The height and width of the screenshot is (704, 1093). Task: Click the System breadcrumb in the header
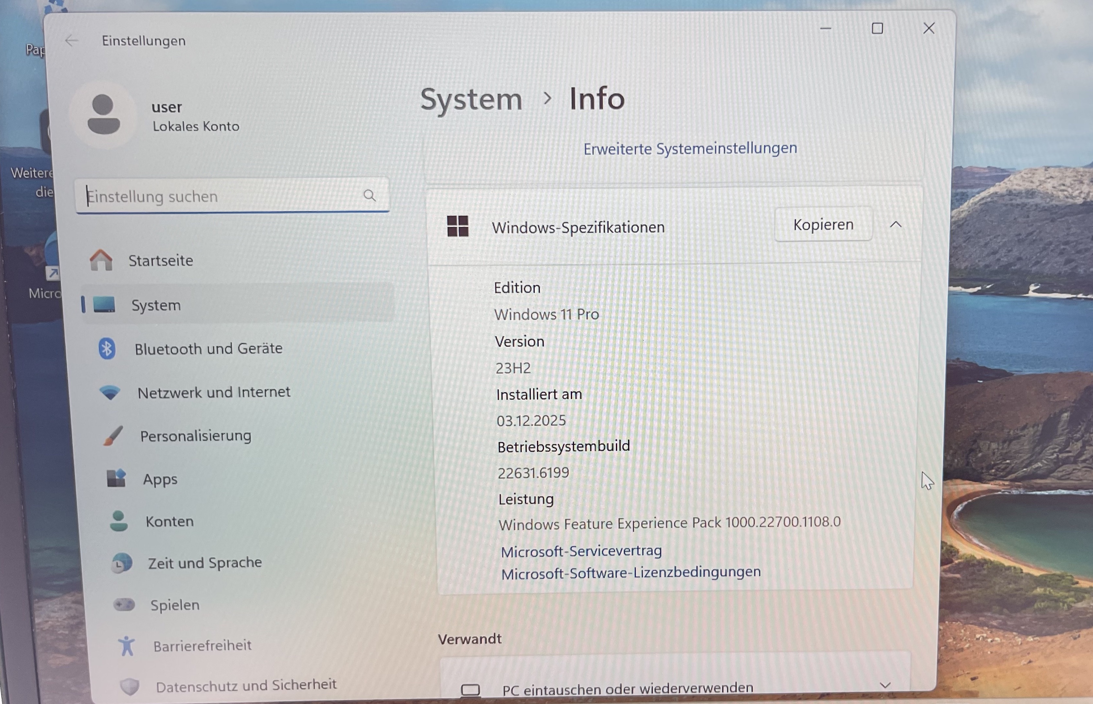(471, 99)
